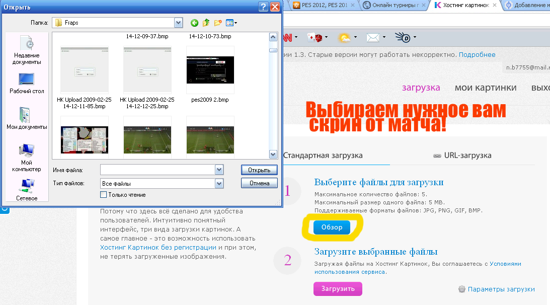Select the file name 14-12-09-37.bmp

[x=147, y=36]
